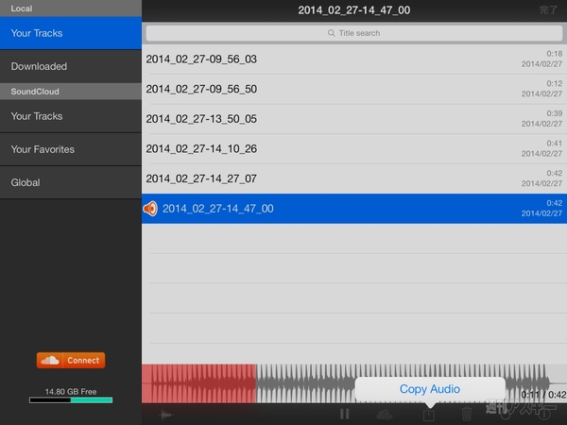Image resolution: width=567 pixels, height=425 pixels.
Task: Tap the waveform edit icon in bottom toolbar
Action: [x=166, y=415]
